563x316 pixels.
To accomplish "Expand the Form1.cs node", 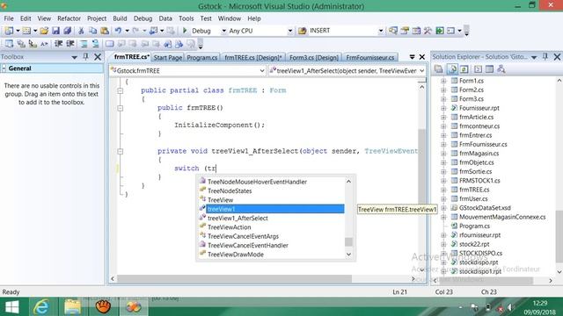I will tap(443, 81).
